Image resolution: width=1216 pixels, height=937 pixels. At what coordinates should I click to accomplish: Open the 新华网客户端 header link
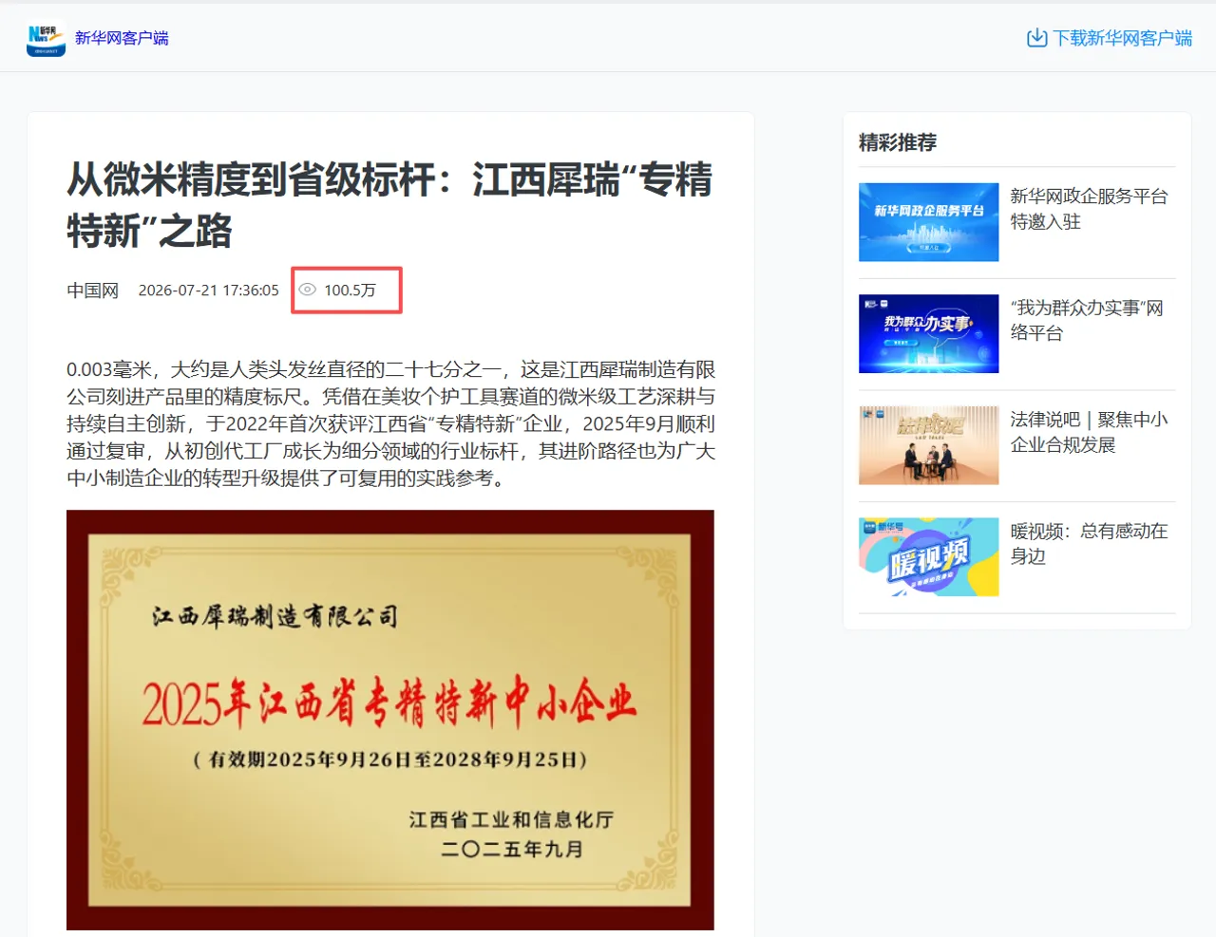tap(122, 38)
